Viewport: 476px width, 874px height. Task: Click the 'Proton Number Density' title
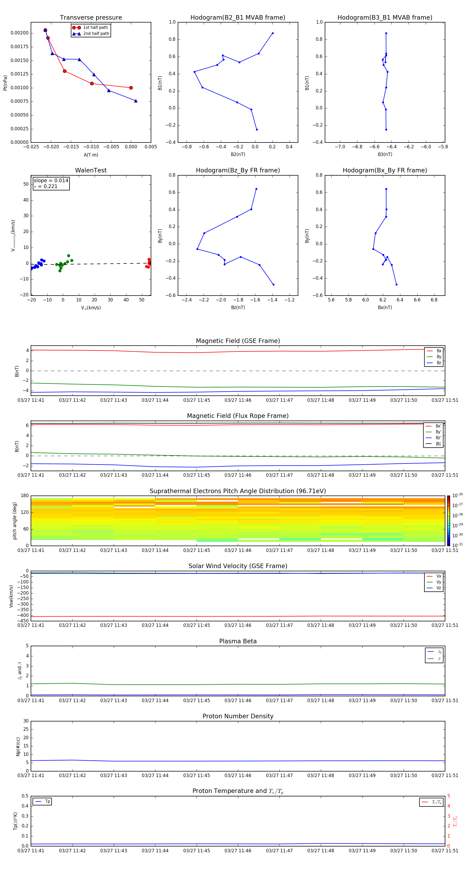238,716
